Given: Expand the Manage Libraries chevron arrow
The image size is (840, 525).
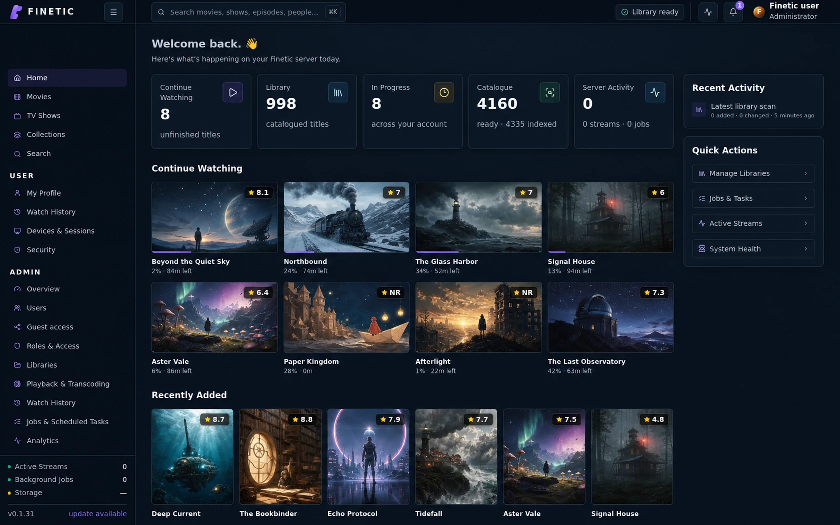Looking at the screenshot, I should pyautogui.click(x=805, y=173).
